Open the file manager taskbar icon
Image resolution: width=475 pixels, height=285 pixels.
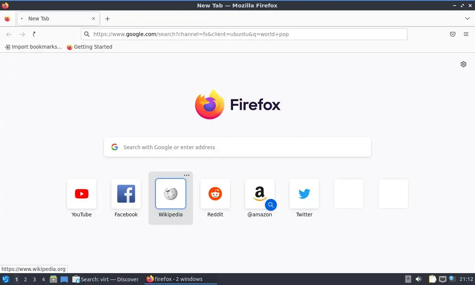[53, 279]
